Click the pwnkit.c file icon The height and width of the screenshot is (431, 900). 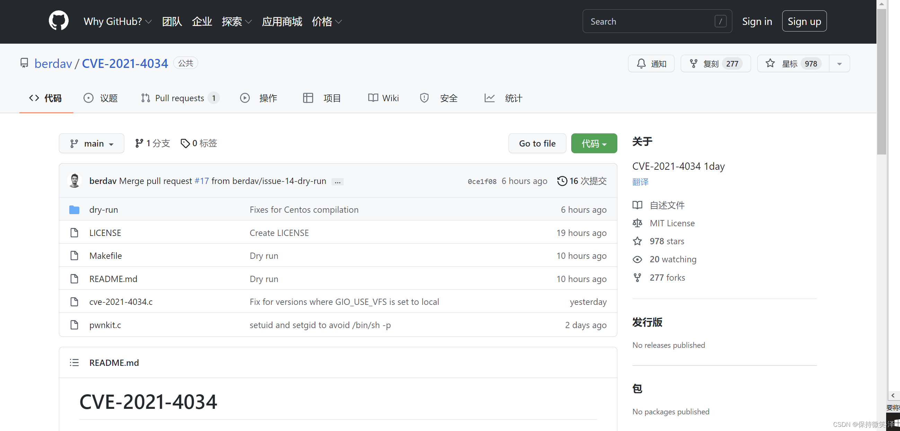coord(74,325)
